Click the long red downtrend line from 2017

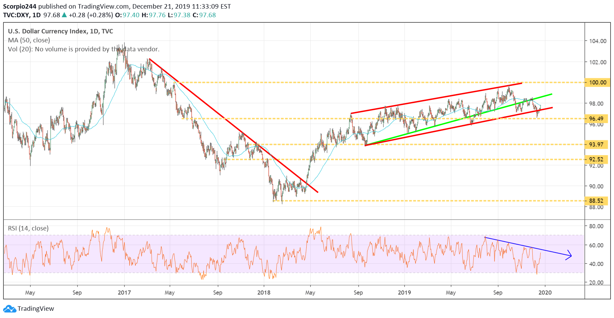(233, 125)
